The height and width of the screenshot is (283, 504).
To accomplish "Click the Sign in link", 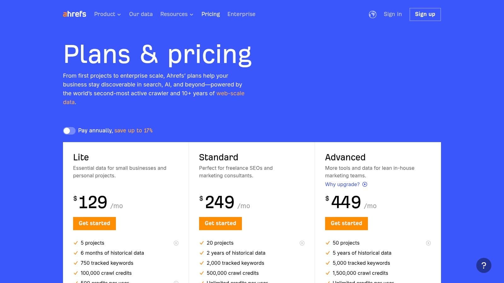I will [392, 14].
